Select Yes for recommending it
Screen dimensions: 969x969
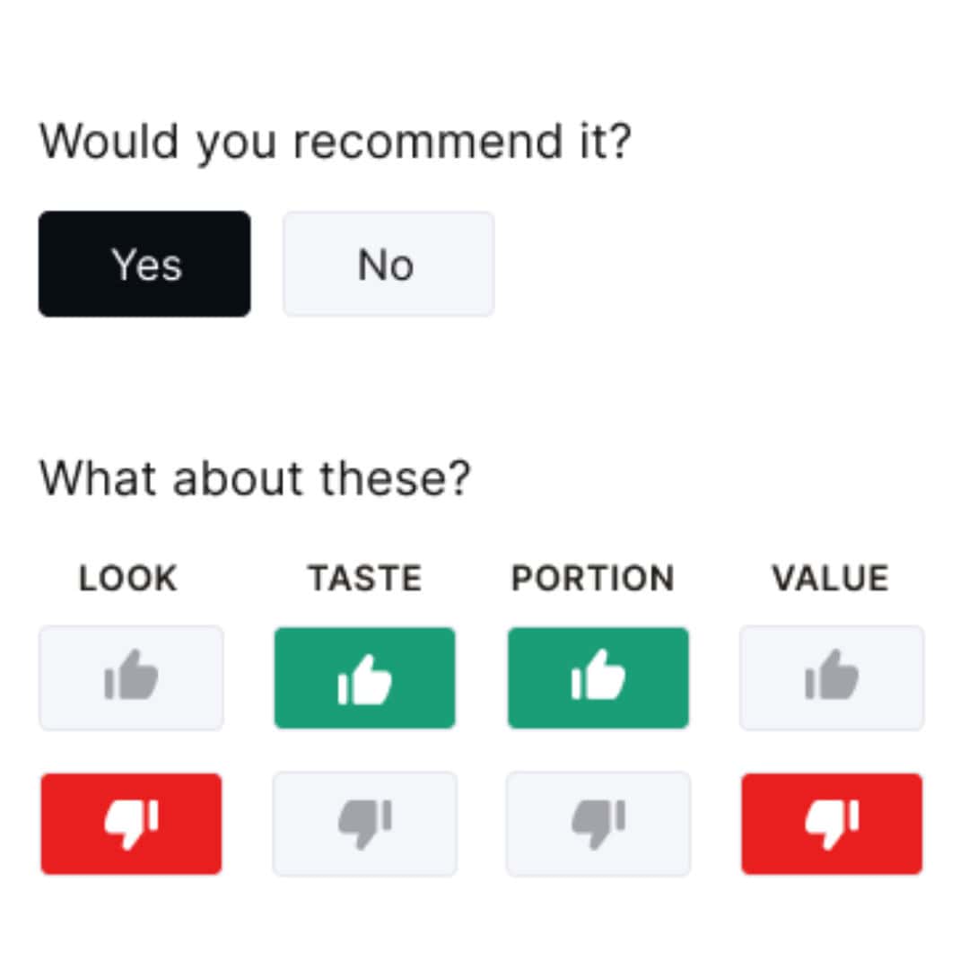144,264
